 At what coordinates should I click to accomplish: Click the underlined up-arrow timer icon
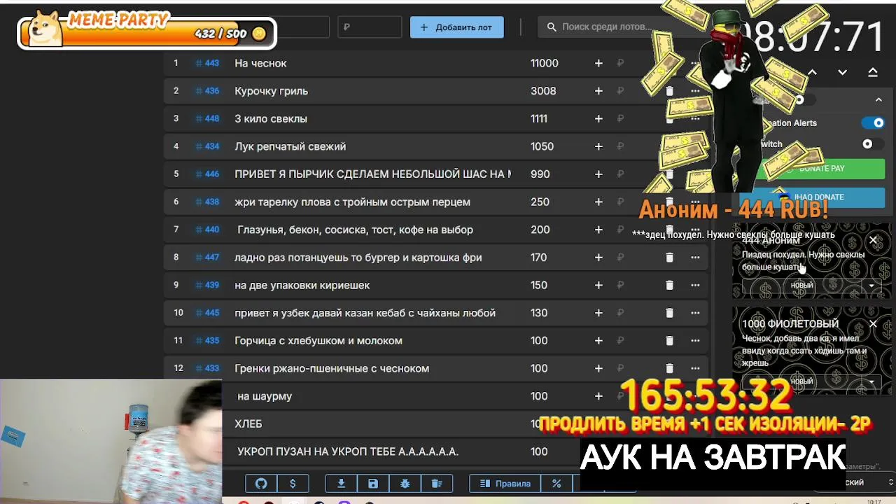point(873,72)
